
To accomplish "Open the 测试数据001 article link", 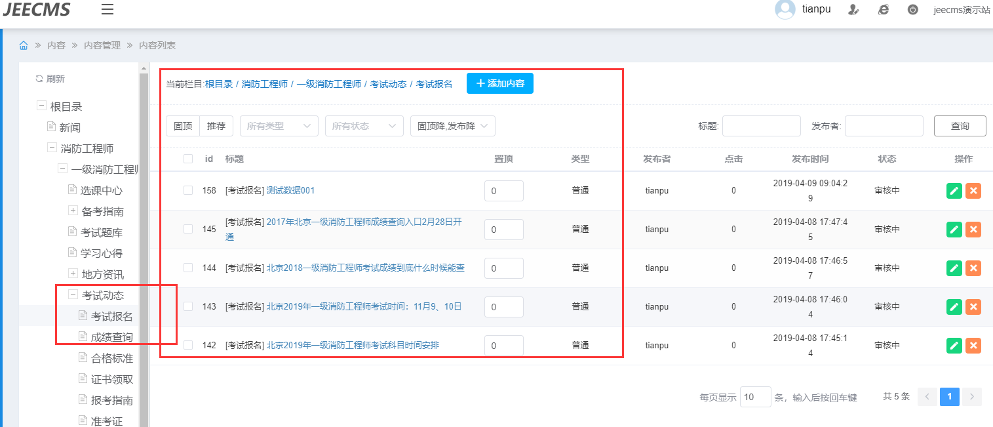I will 290,190.
